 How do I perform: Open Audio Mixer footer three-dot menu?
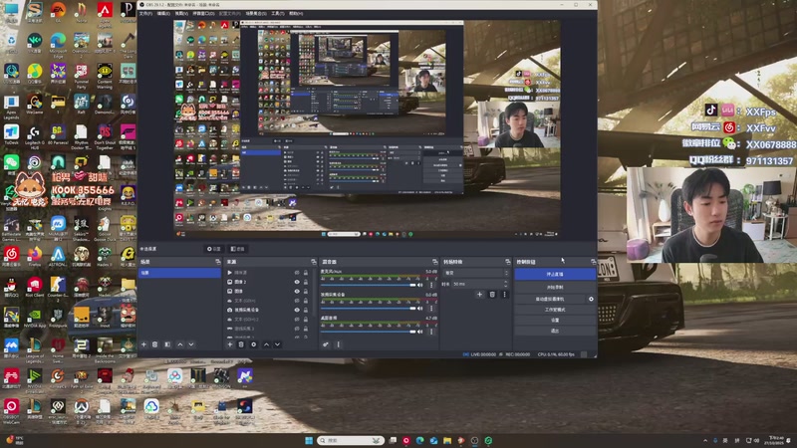pyautogui.click(x=338, y=344)
